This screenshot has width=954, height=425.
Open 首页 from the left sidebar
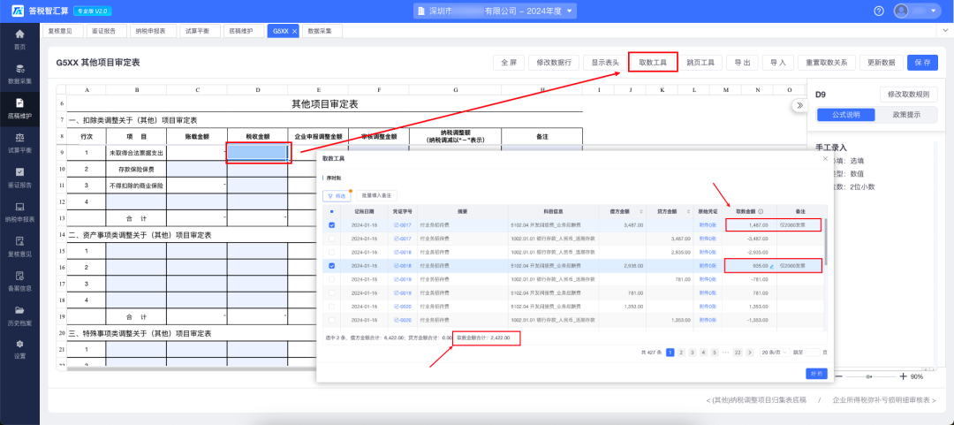click(19, 39)
